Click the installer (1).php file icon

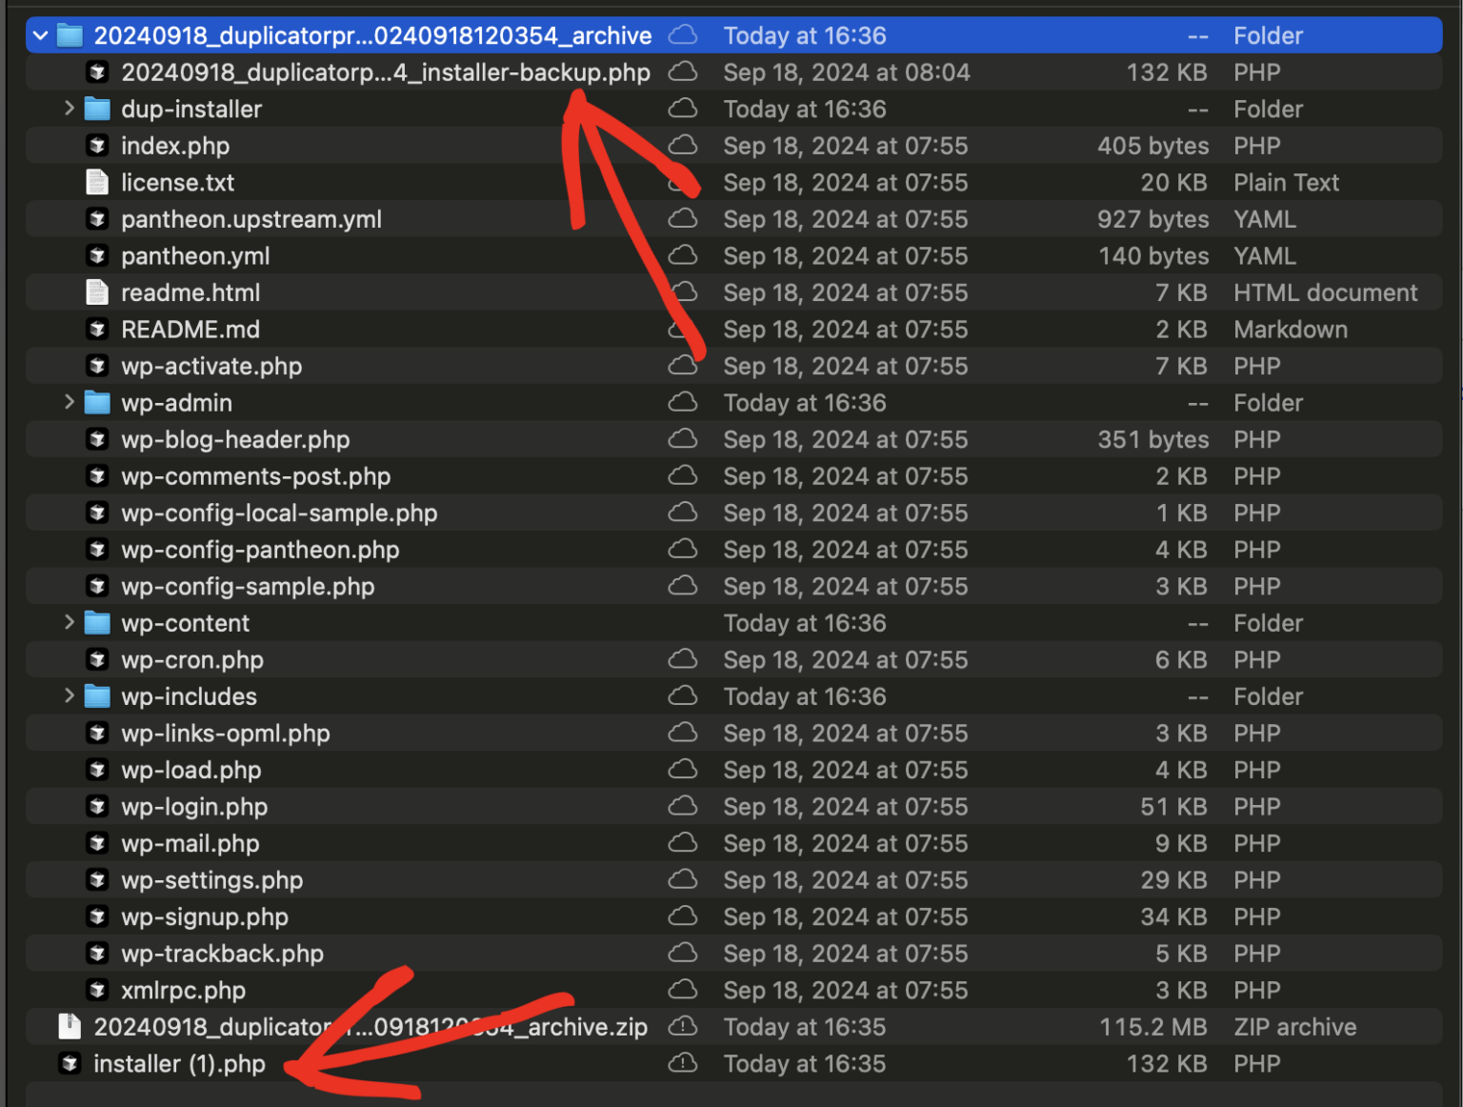70,1063
